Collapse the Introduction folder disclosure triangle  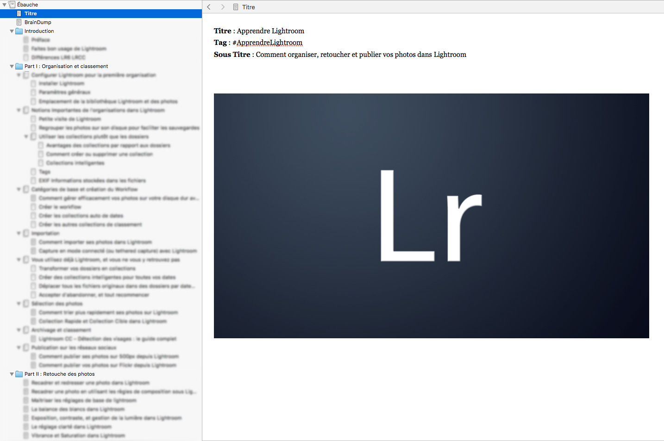click(x=11, y=31)
